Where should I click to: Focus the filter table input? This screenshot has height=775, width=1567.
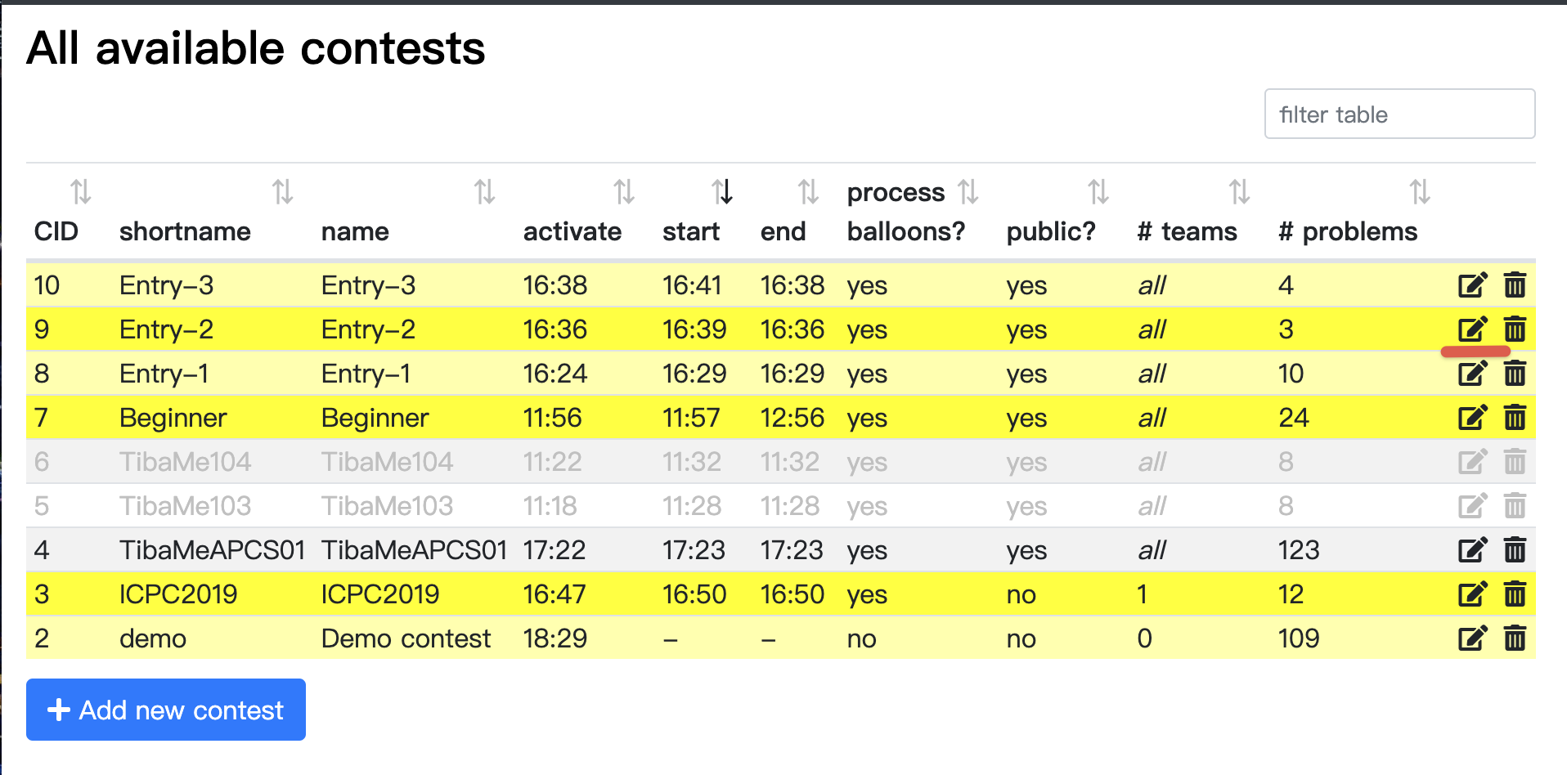tap(1399, 114)
